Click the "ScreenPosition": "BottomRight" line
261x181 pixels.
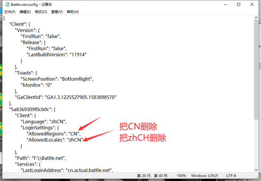57,79
